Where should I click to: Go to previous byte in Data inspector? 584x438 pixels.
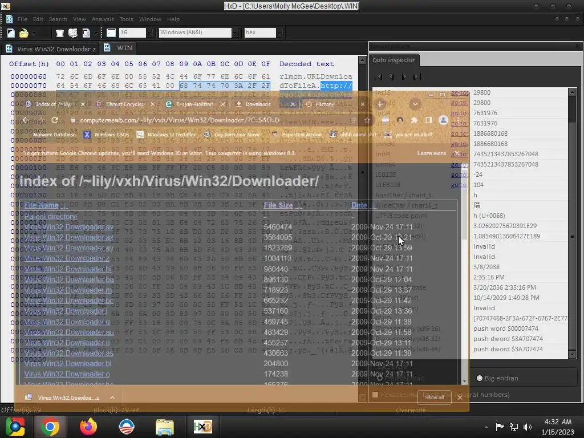(x=391, y=77)
